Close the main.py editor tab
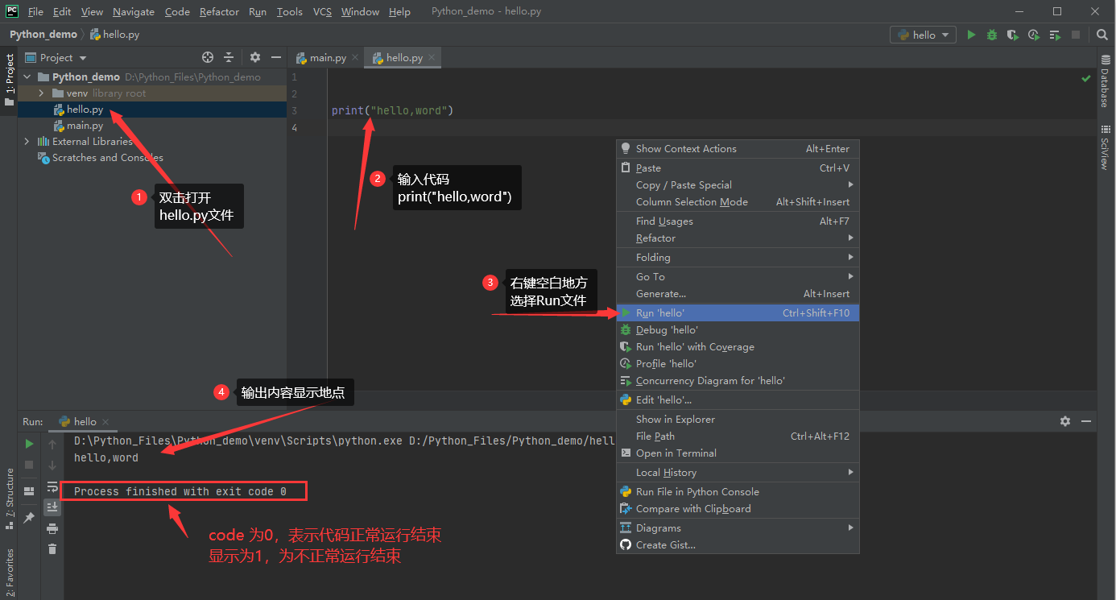The width and height of the screenshot is (1116, 600). click(x=355, y=57)
